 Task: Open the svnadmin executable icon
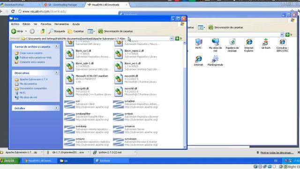(119, 104)
